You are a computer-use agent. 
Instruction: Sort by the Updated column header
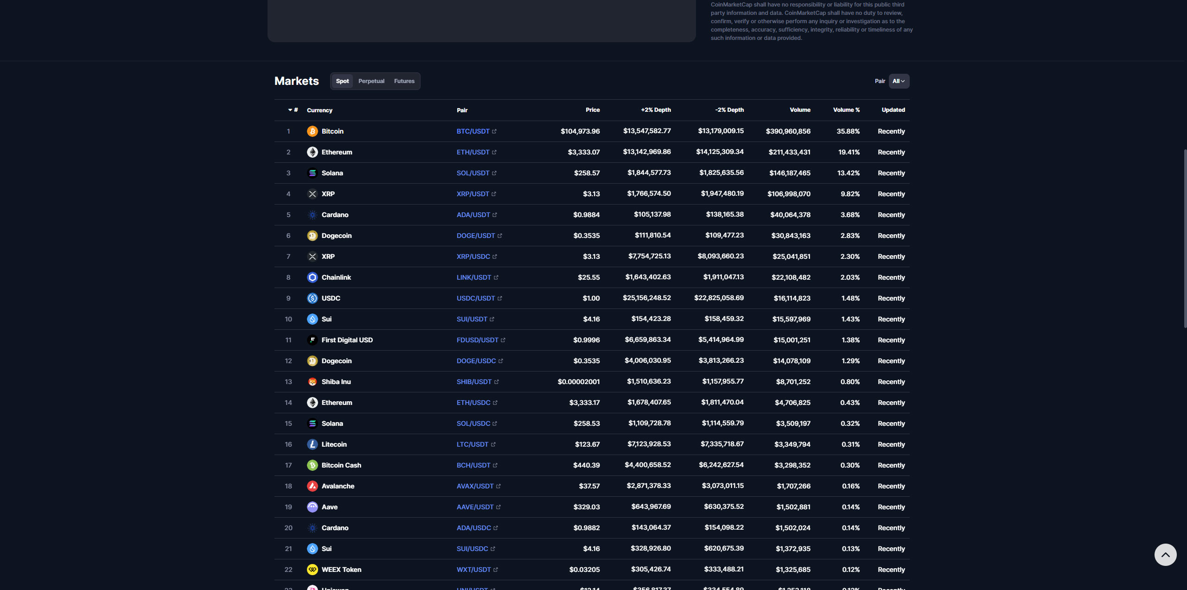893,110
